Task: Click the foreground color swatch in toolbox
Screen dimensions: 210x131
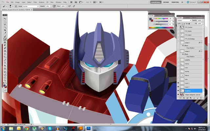Action: (4, 85)
